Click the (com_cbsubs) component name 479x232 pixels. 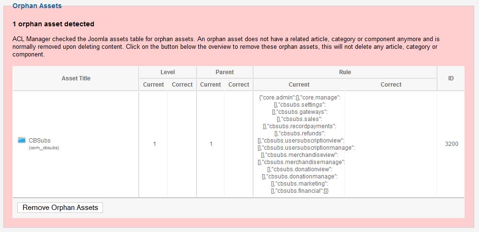[44, 148]
